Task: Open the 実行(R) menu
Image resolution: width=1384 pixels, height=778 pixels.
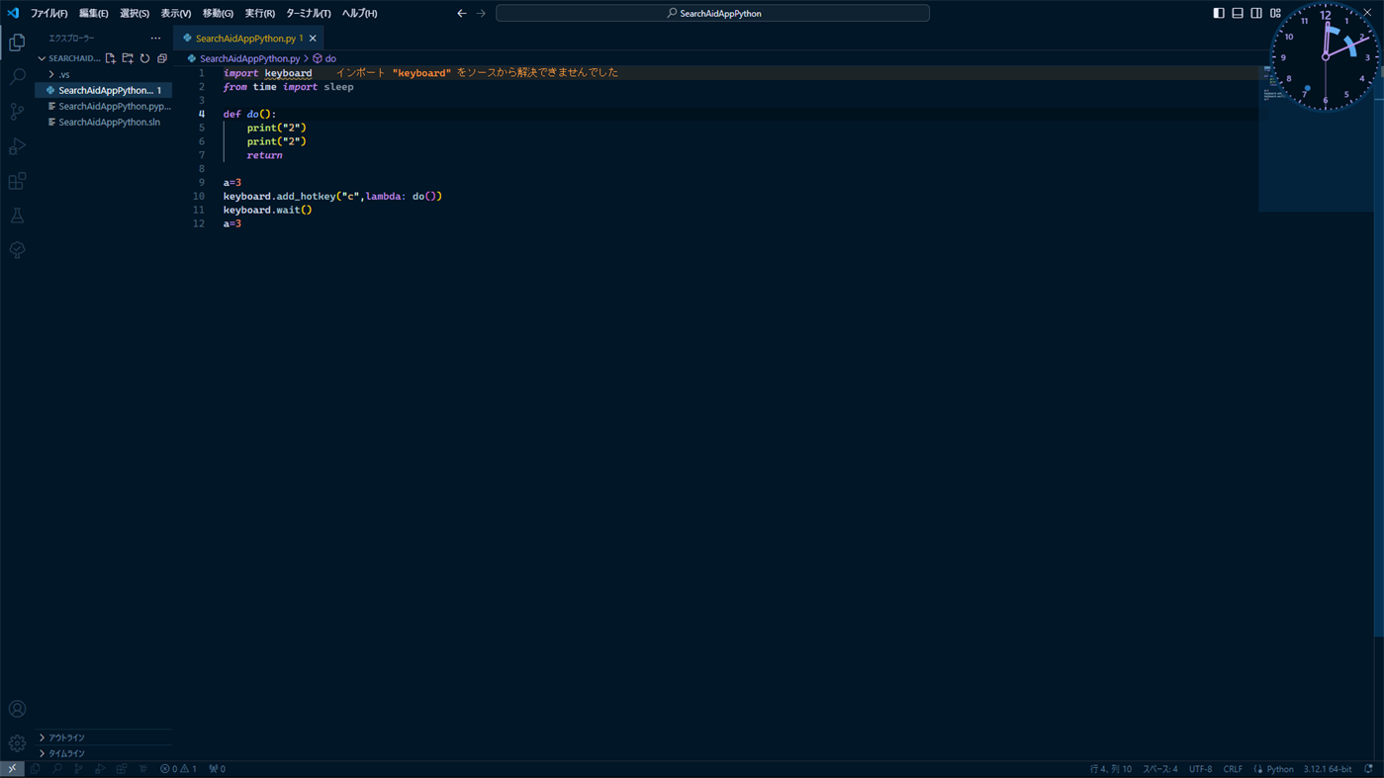Action: click(259, 13)
